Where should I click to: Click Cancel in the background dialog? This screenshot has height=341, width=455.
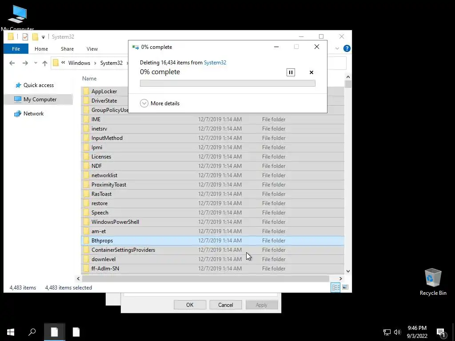coord(225,305)
